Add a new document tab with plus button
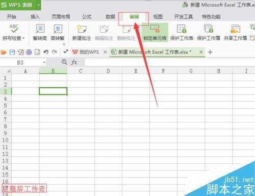Screen dimensions: 255x196 point(210,52)
